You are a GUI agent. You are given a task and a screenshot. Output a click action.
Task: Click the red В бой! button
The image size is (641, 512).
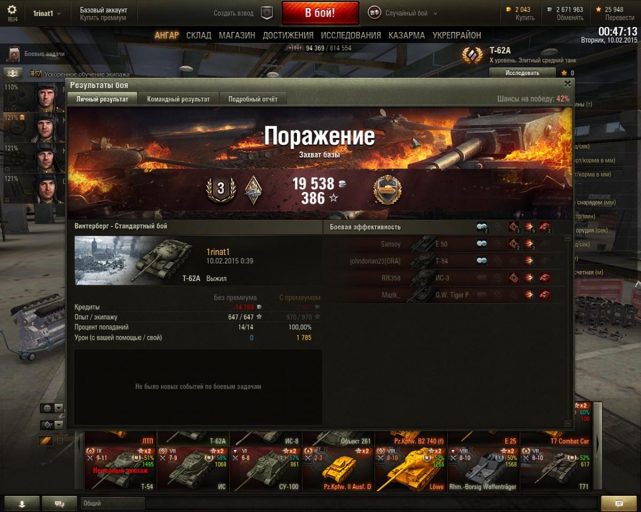320,13
